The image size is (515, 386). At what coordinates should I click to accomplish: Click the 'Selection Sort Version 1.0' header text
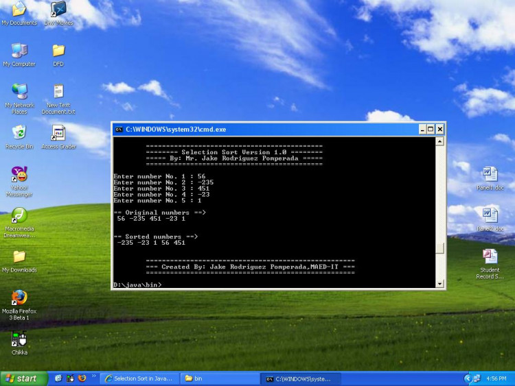[x=234, y=152]
